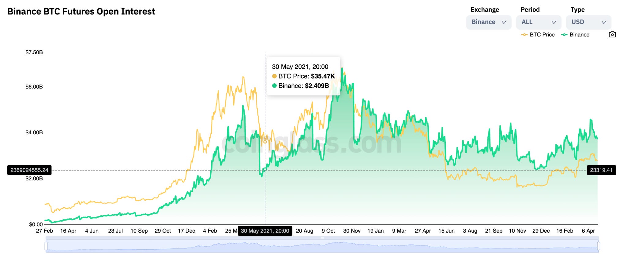Screen dimensions: 627x261
Task: Click the 6 Apr x-axis date
Action: point(588,231)
